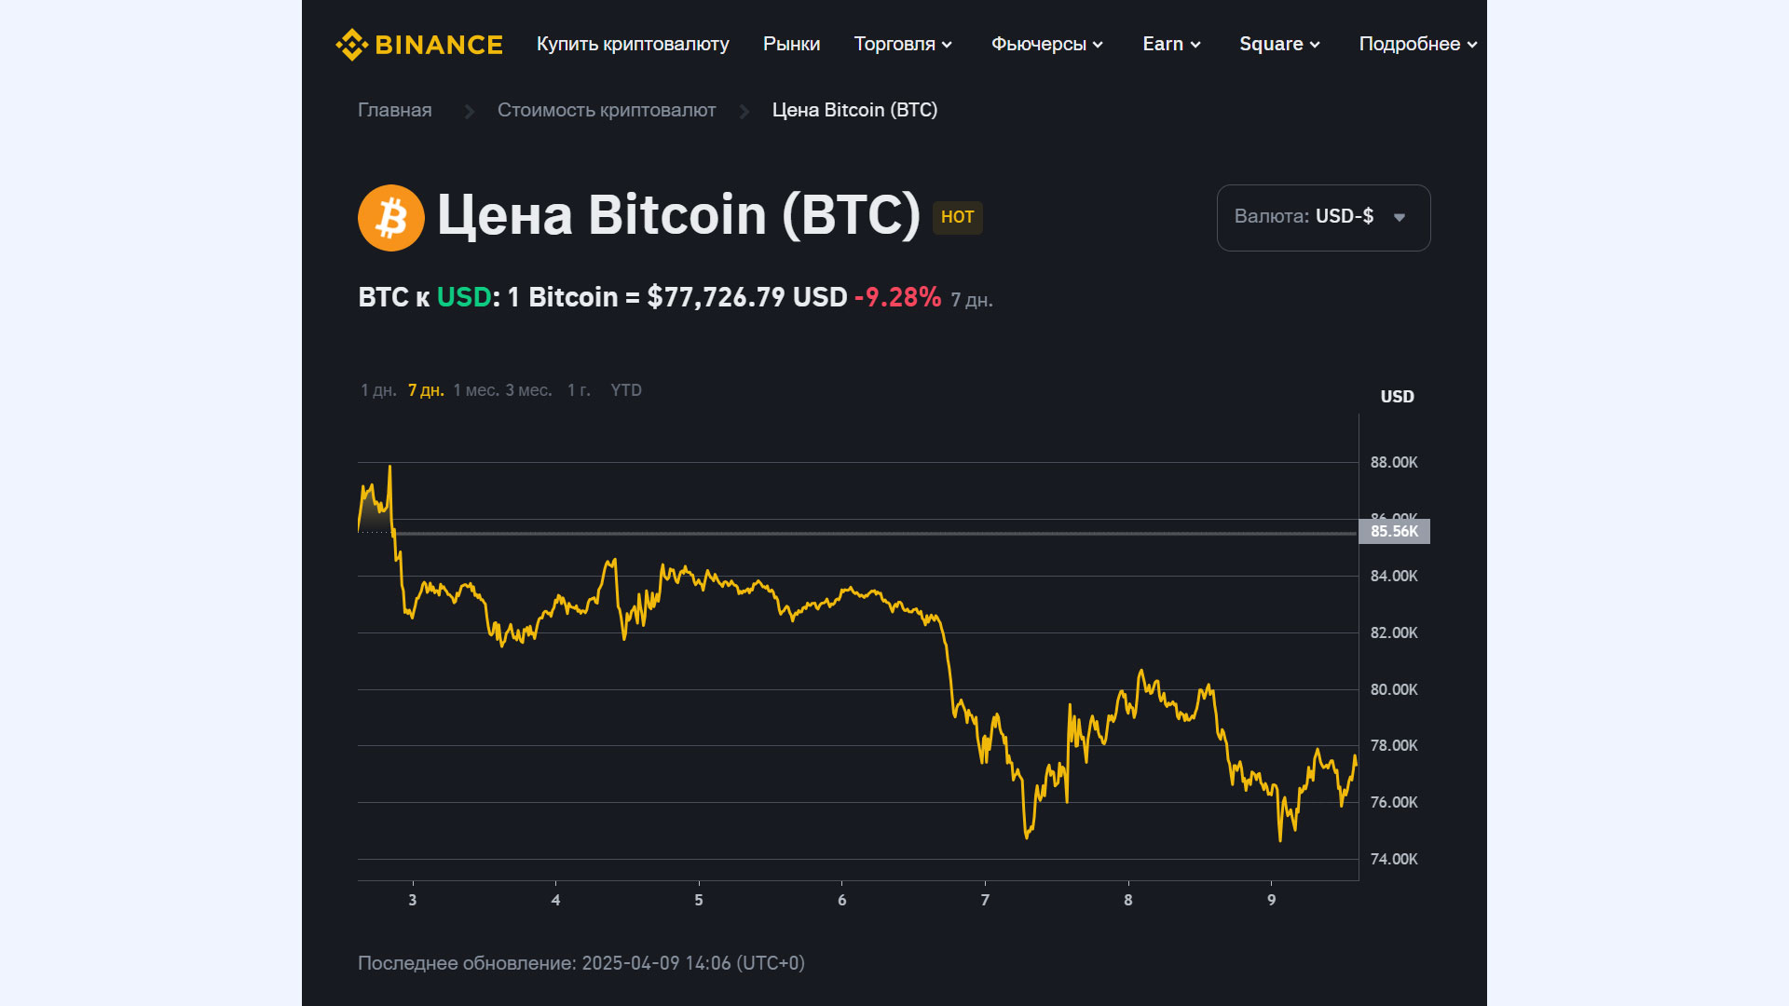Expand the Earn dropdown menu
This screenshot has width=1789, height=1006.
[x=1172, y=44]
